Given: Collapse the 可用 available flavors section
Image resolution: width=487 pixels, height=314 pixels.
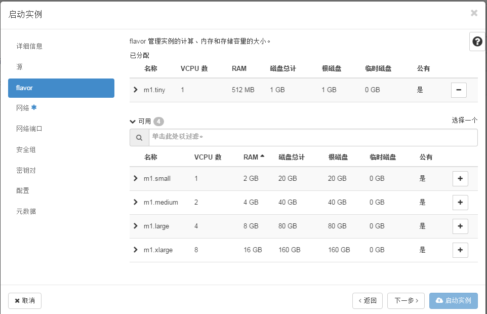Looking at the screenshot, I should pyautogui.click(x=133, y=122).
